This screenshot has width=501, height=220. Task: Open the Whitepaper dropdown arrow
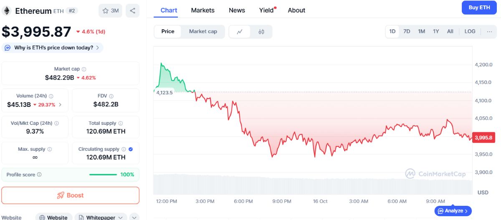coord(120,217)
